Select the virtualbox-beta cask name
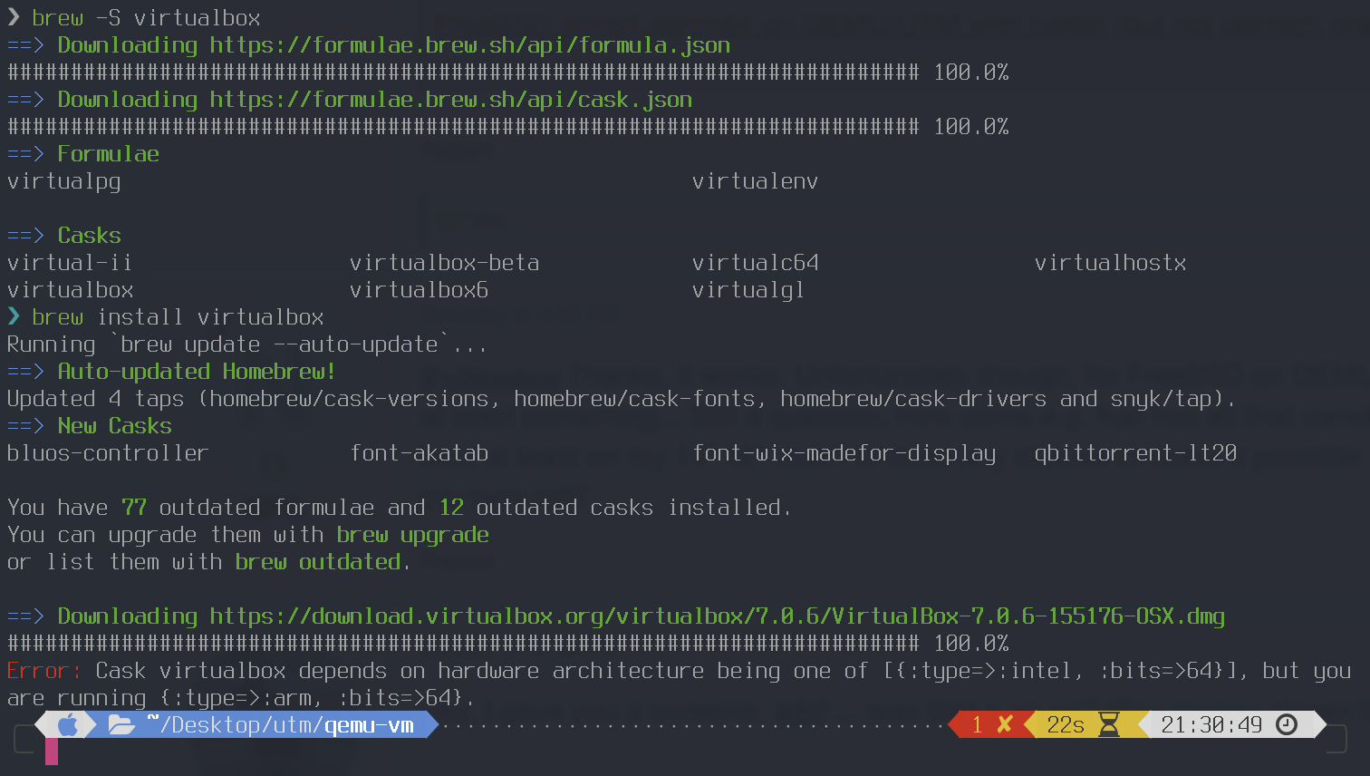This screenshot has height=776, width=1370. (x=444, y=263)
